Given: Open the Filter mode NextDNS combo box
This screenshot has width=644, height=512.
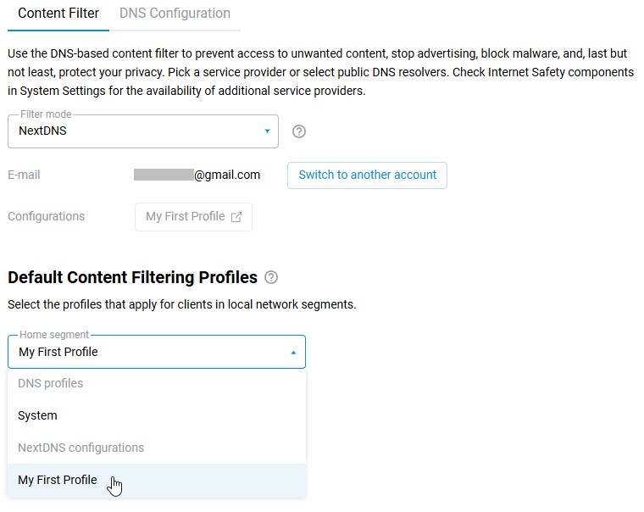Looking at the screenshot, I should coord(136,131).
